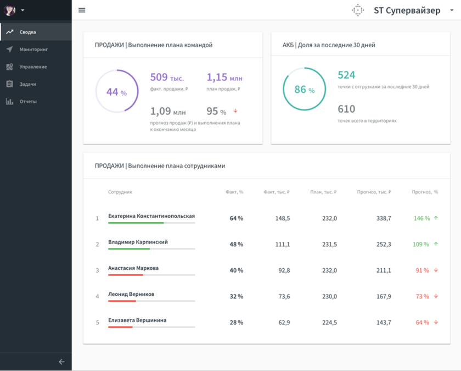This screenshot has width=461, height=371.
Task: Open Владимир Карпинский's row
Action: (138, 242)
